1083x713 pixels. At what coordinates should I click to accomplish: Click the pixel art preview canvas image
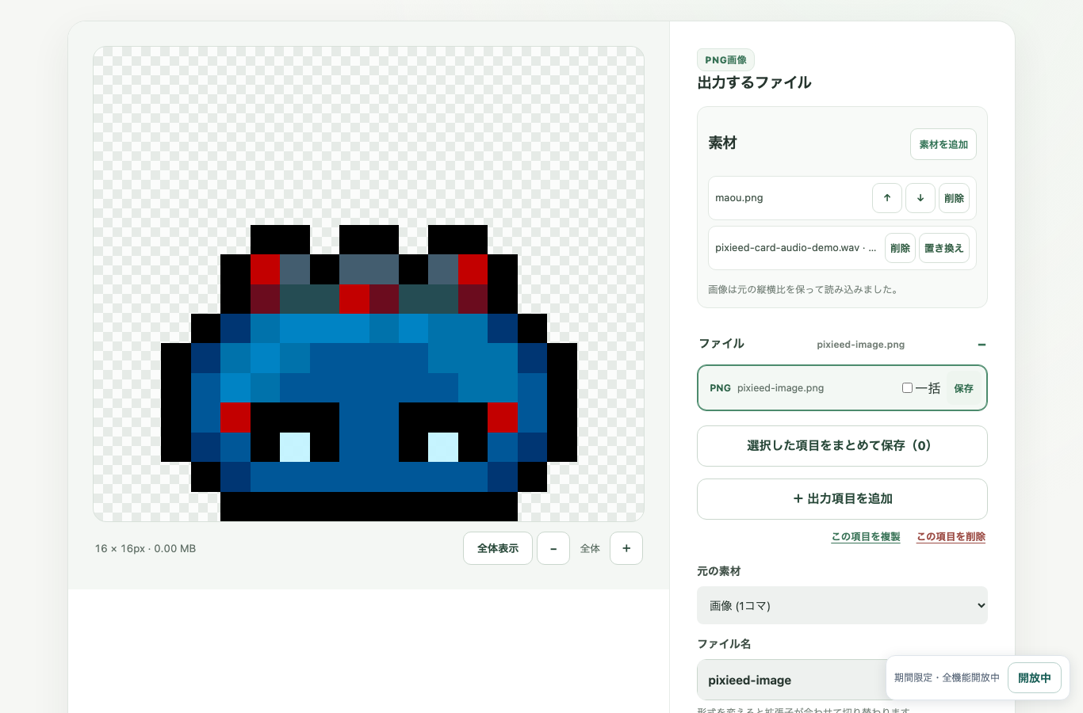369,284
